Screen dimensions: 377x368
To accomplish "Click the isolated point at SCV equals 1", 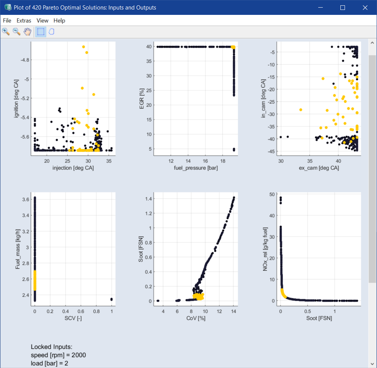I will coord(111,299).
